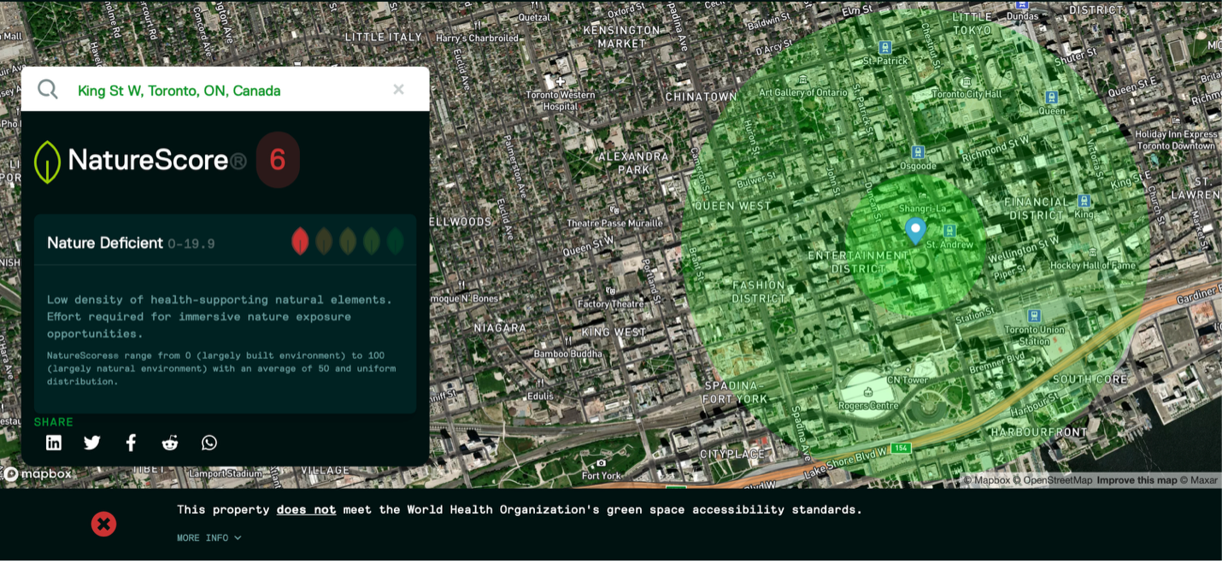
Task: Click the King subway station icon
Action: [1084, 201]
